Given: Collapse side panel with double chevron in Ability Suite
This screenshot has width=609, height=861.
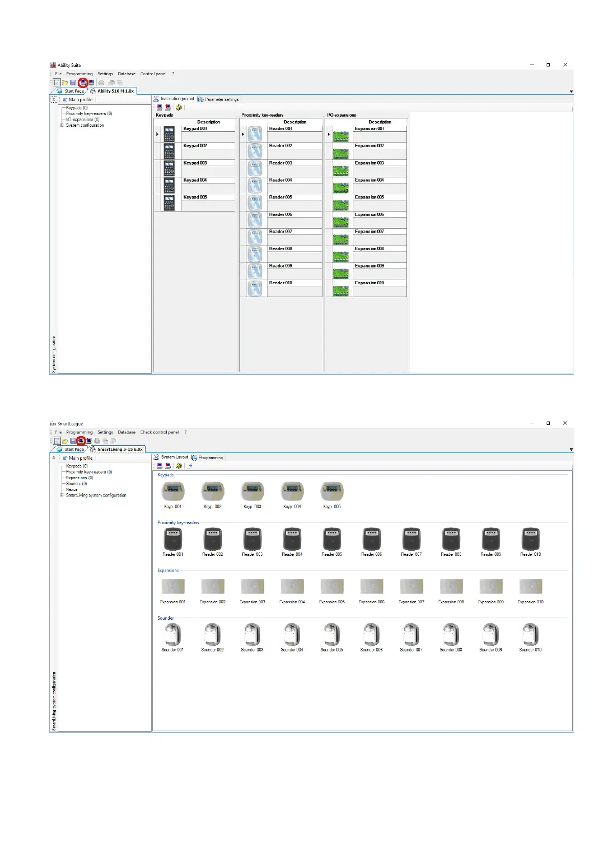Looking at the screenshot, I should (x=54, y=100).
